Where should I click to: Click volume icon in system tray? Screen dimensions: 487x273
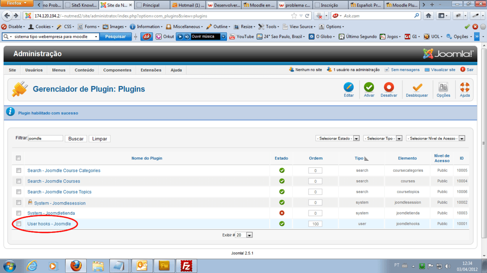[x=448, y=266]
